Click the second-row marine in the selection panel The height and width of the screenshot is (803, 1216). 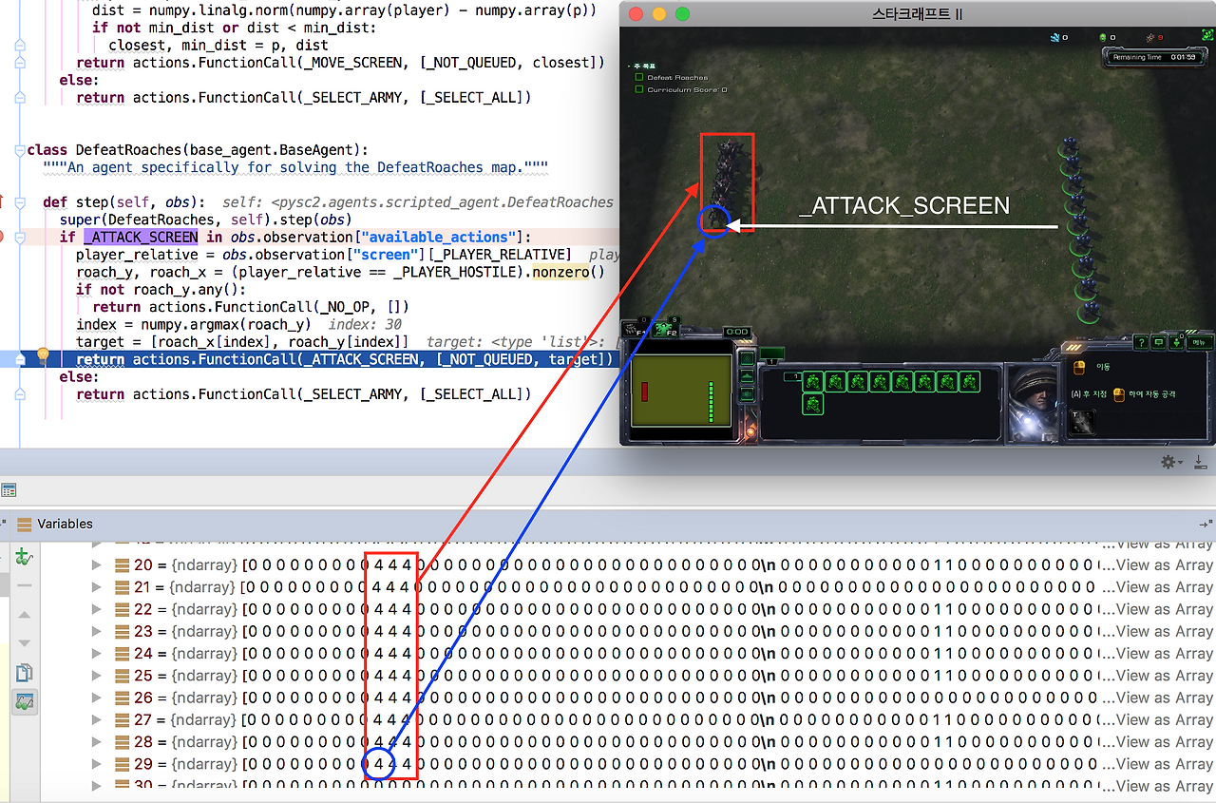tap(813, 404)
